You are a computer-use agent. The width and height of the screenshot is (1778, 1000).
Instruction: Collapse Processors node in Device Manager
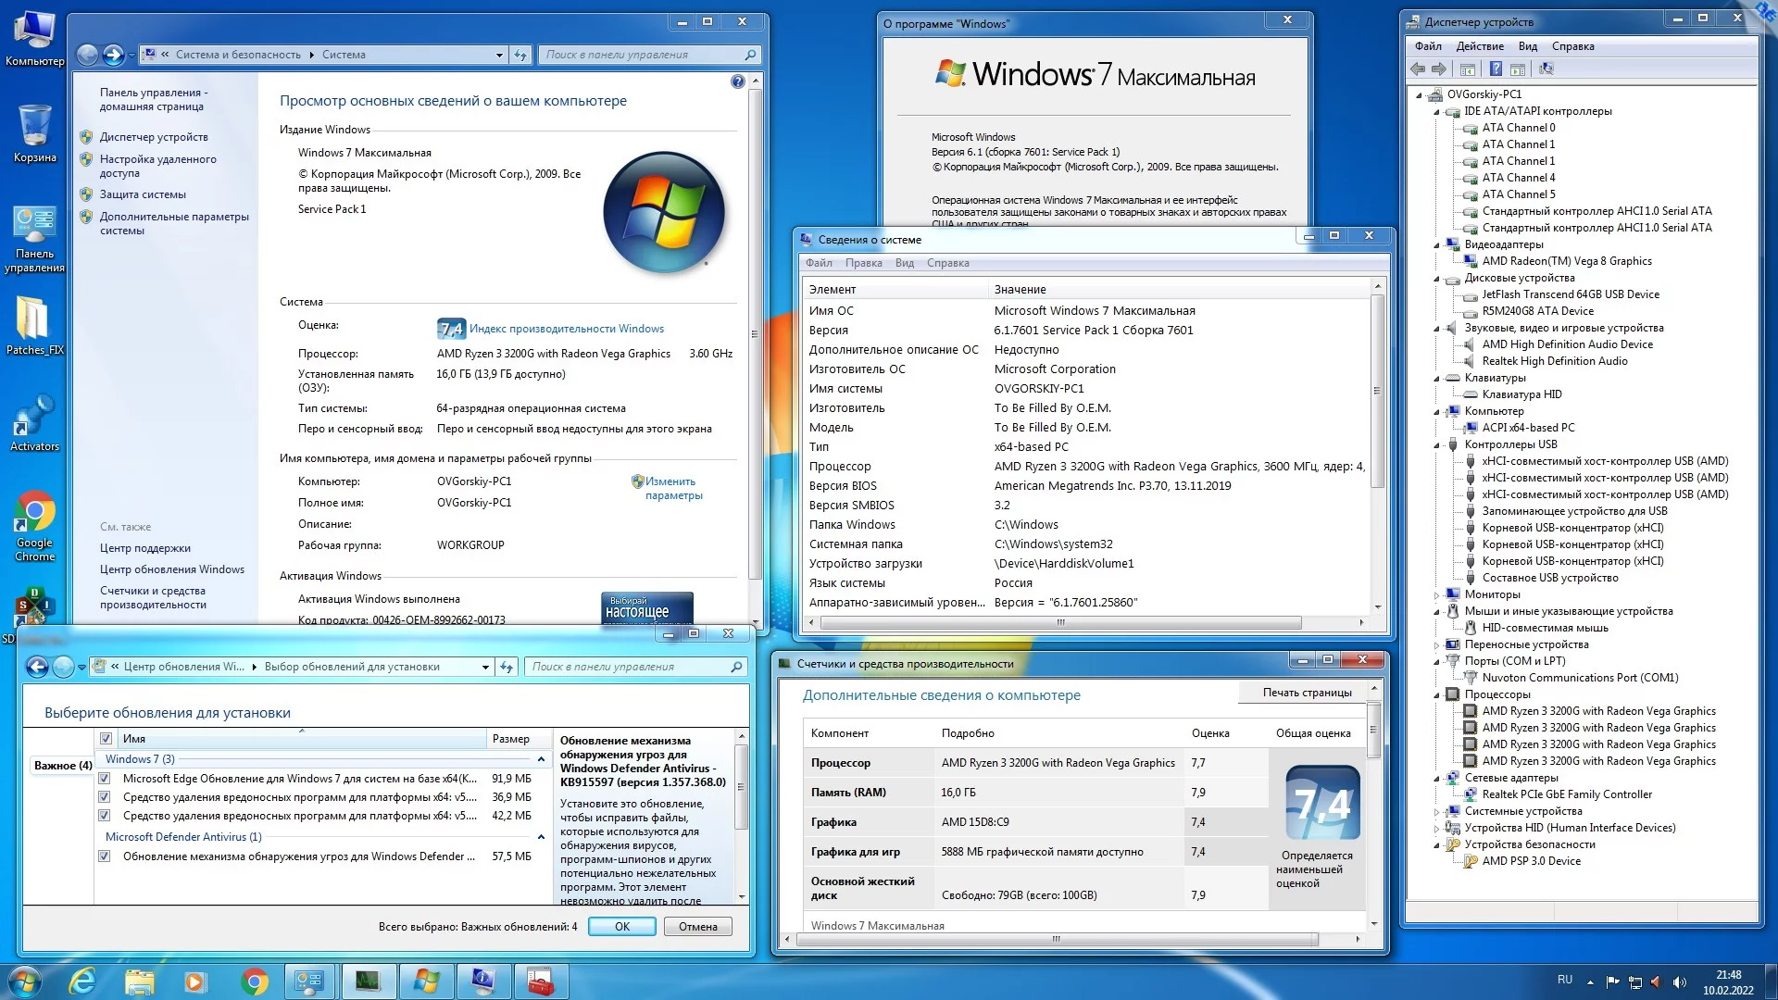coord(1437,694)
